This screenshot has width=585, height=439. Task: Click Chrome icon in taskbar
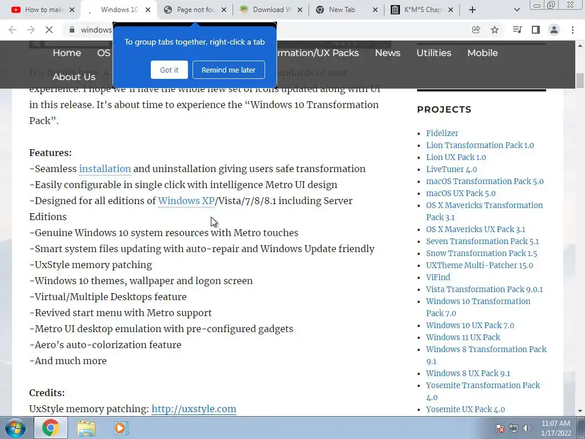pyautogui.click(x=51, y=428)
